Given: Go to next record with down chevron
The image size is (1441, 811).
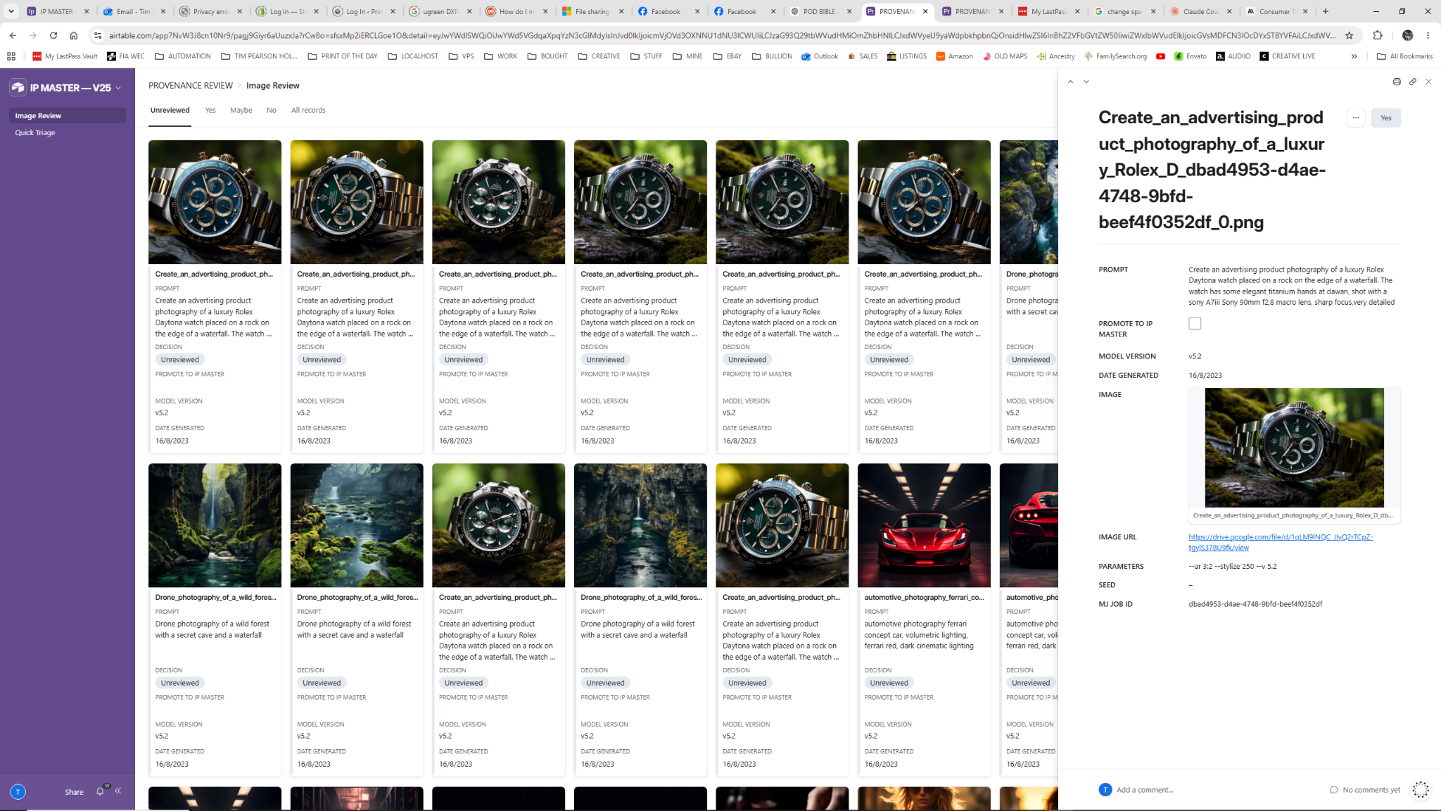Looking at the screenshot, I should (1086, 82).
